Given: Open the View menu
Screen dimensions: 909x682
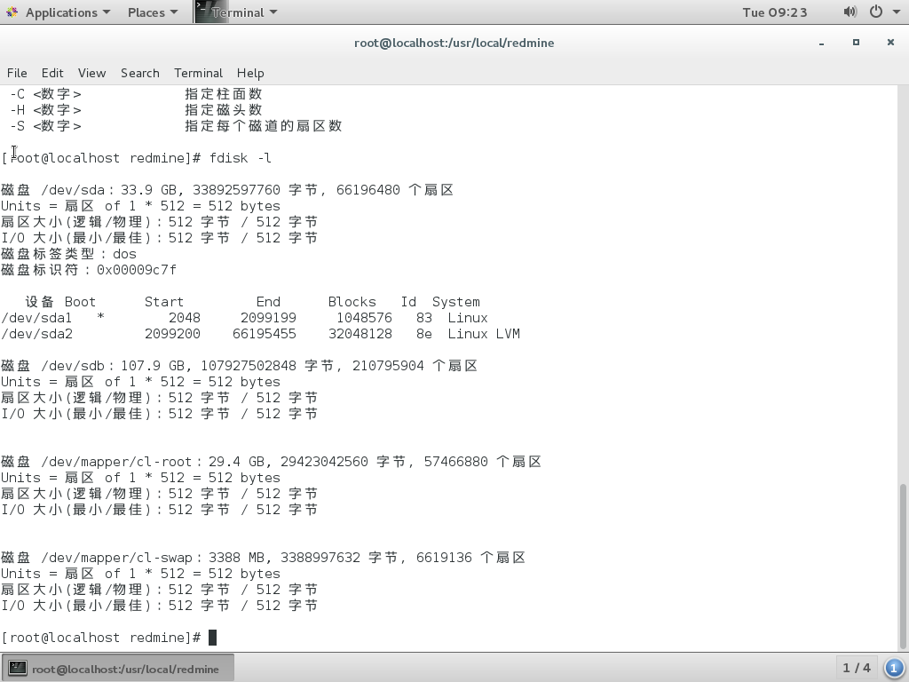Looking at the screenshot, I should [91, 73].
